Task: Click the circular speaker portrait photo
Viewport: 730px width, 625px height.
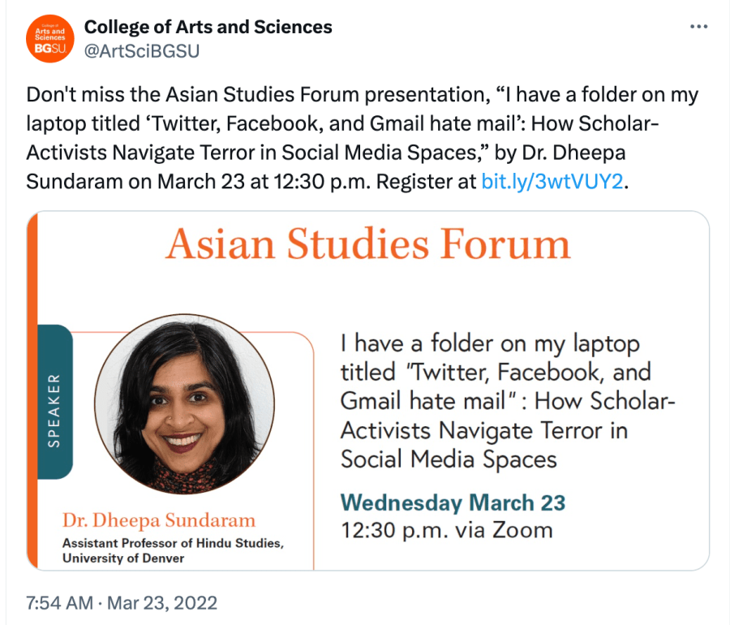Action: coord(184,404)
